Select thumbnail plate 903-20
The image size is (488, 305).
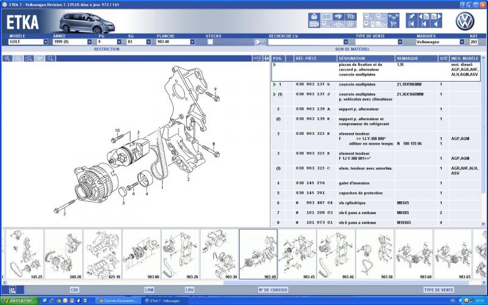point(180,254)
